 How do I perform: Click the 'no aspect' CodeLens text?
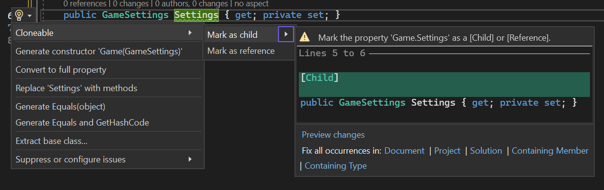point(251,3)
